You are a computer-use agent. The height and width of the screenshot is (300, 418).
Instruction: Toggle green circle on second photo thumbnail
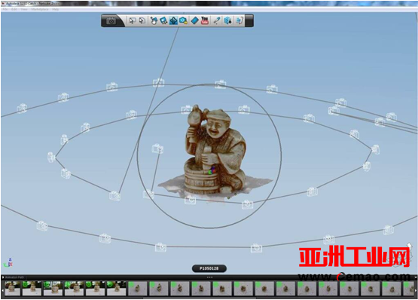tap(26, 284)
